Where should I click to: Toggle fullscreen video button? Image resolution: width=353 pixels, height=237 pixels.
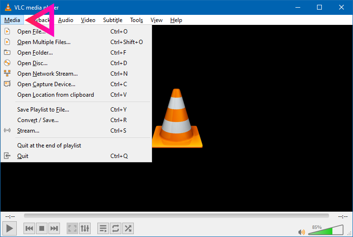(x=72, y=228)
